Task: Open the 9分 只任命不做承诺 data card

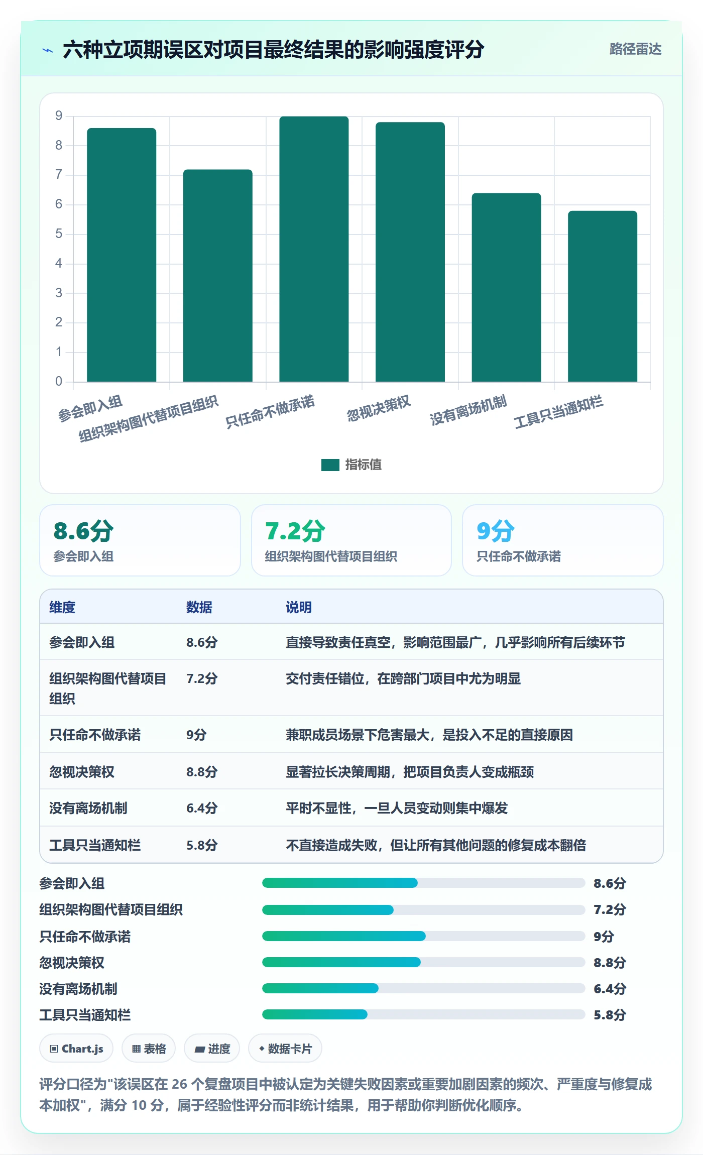Action: [563, 540]
